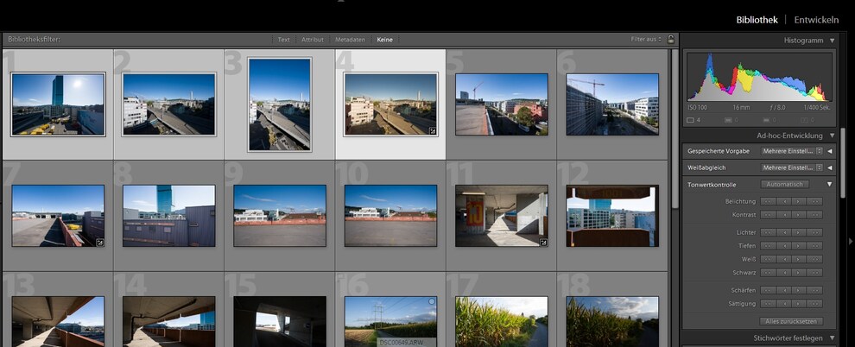The image size is (855, 347).
Task: Click the ISO 100 value under histogram
Action: 699,108
